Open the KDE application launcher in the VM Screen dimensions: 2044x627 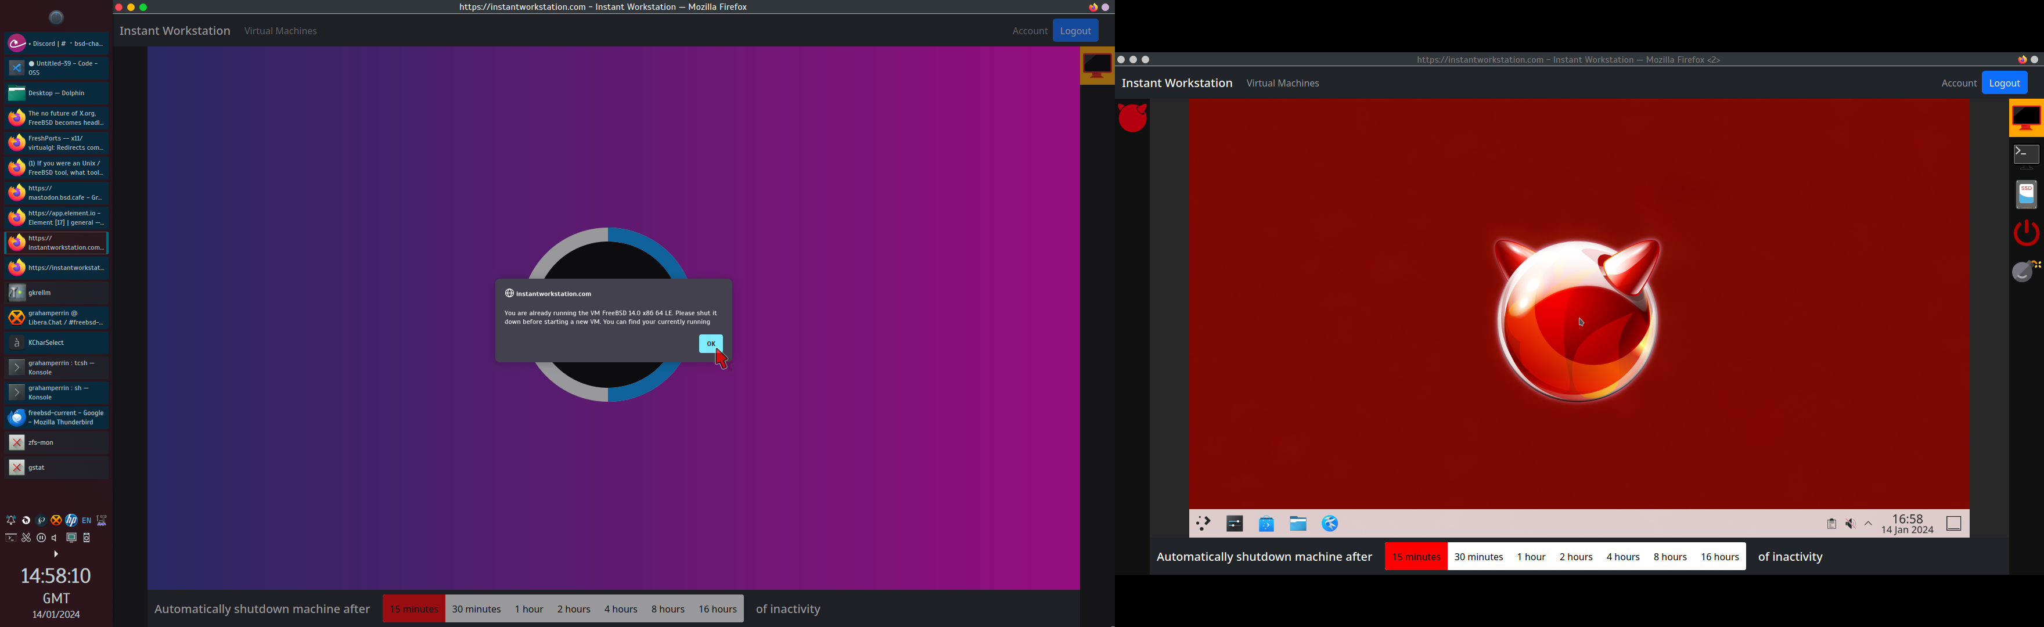[1204, 524]
